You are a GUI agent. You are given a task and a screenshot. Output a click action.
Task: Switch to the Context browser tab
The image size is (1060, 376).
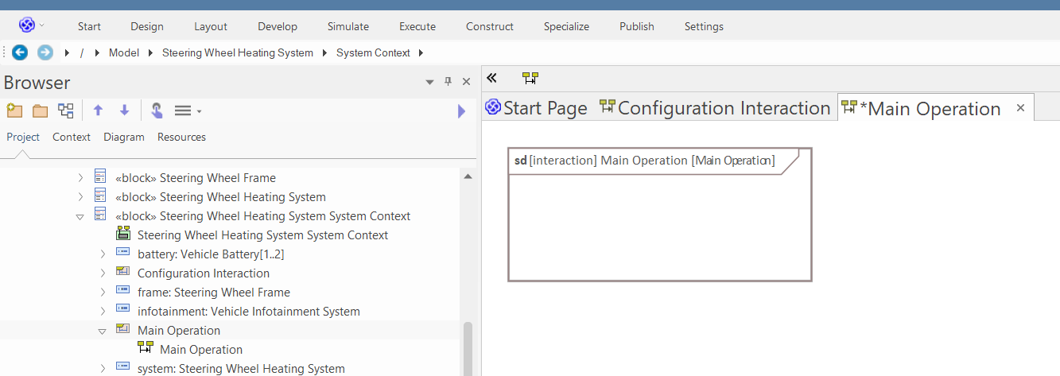[72, 137]
